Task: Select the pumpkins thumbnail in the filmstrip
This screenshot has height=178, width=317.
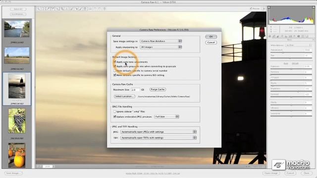Action: pyautogui.click(x=17, y=155)
